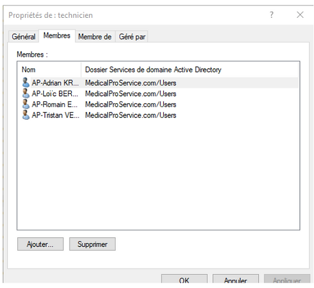This screenshot has width=314, height=288.
Task: Click MedicalProService.com/Users in the Tristan row
Action: (x=131, y=115)
